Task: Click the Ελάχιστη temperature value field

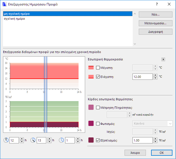Action: (142, 77)
